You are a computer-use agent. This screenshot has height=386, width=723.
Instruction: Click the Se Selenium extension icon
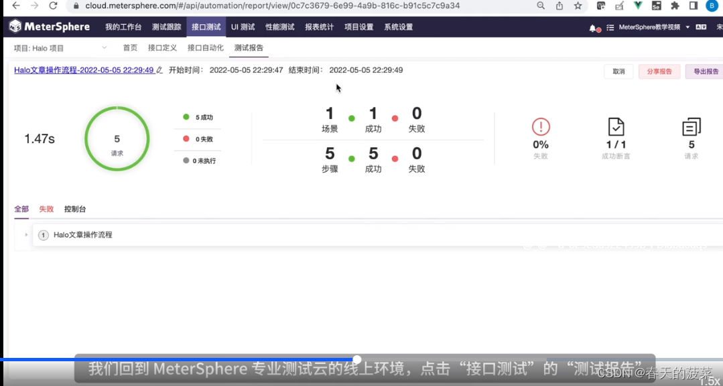[656, 5]
